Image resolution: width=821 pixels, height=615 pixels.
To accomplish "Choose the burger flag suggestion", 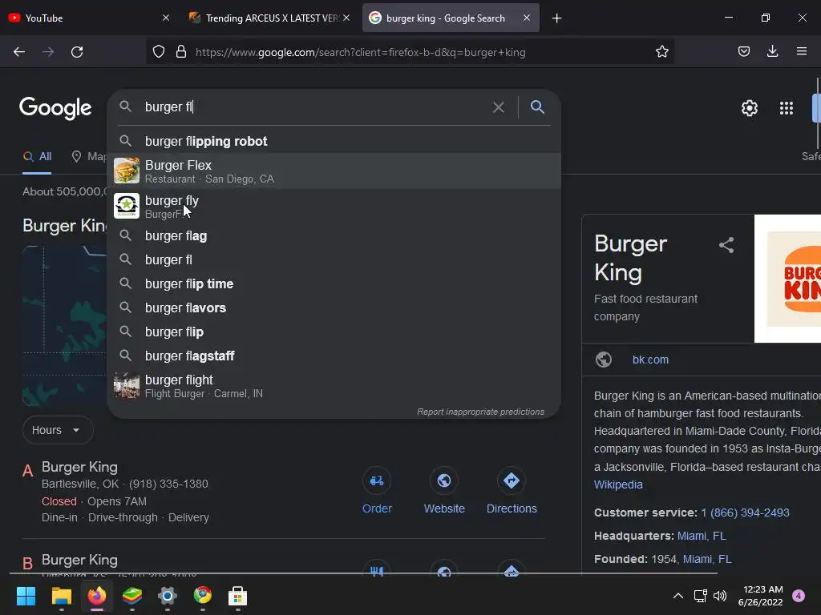I will [334, 236].
